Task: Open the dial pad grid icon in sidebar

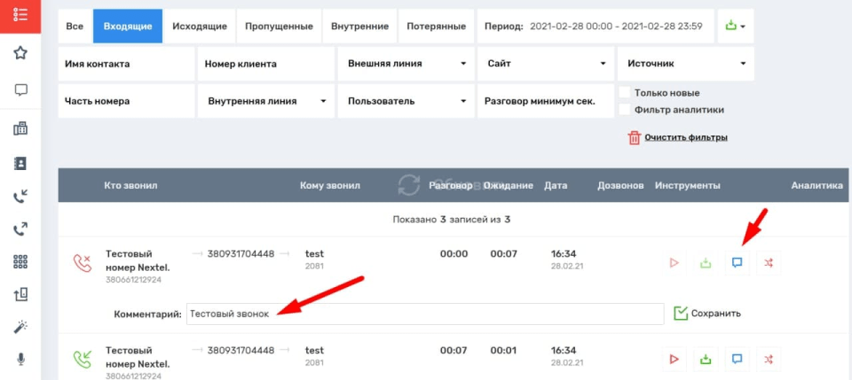Action: click(20, 262)
